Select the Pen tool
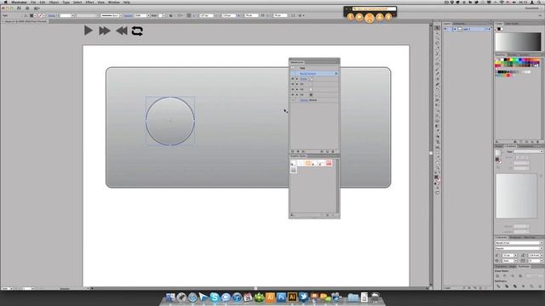545x306 pixels. click(x=438, y=49)
